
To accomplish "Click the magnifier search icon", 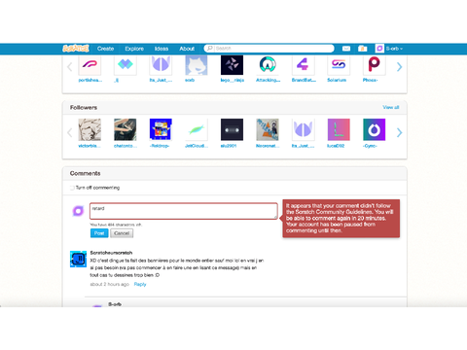I will point(210,49).
